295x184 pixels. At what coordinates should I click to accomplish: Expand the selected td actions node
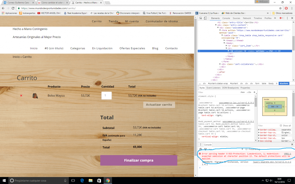coord(228,51)
